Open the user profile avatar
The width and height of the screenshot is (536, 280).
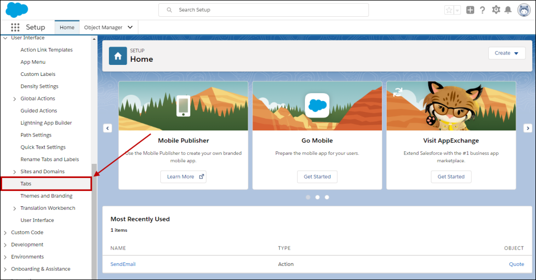(x=524, y=10)
